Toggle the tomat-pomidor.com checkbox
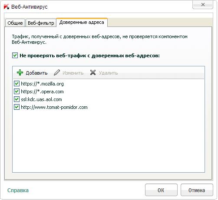 click(17, 107)
